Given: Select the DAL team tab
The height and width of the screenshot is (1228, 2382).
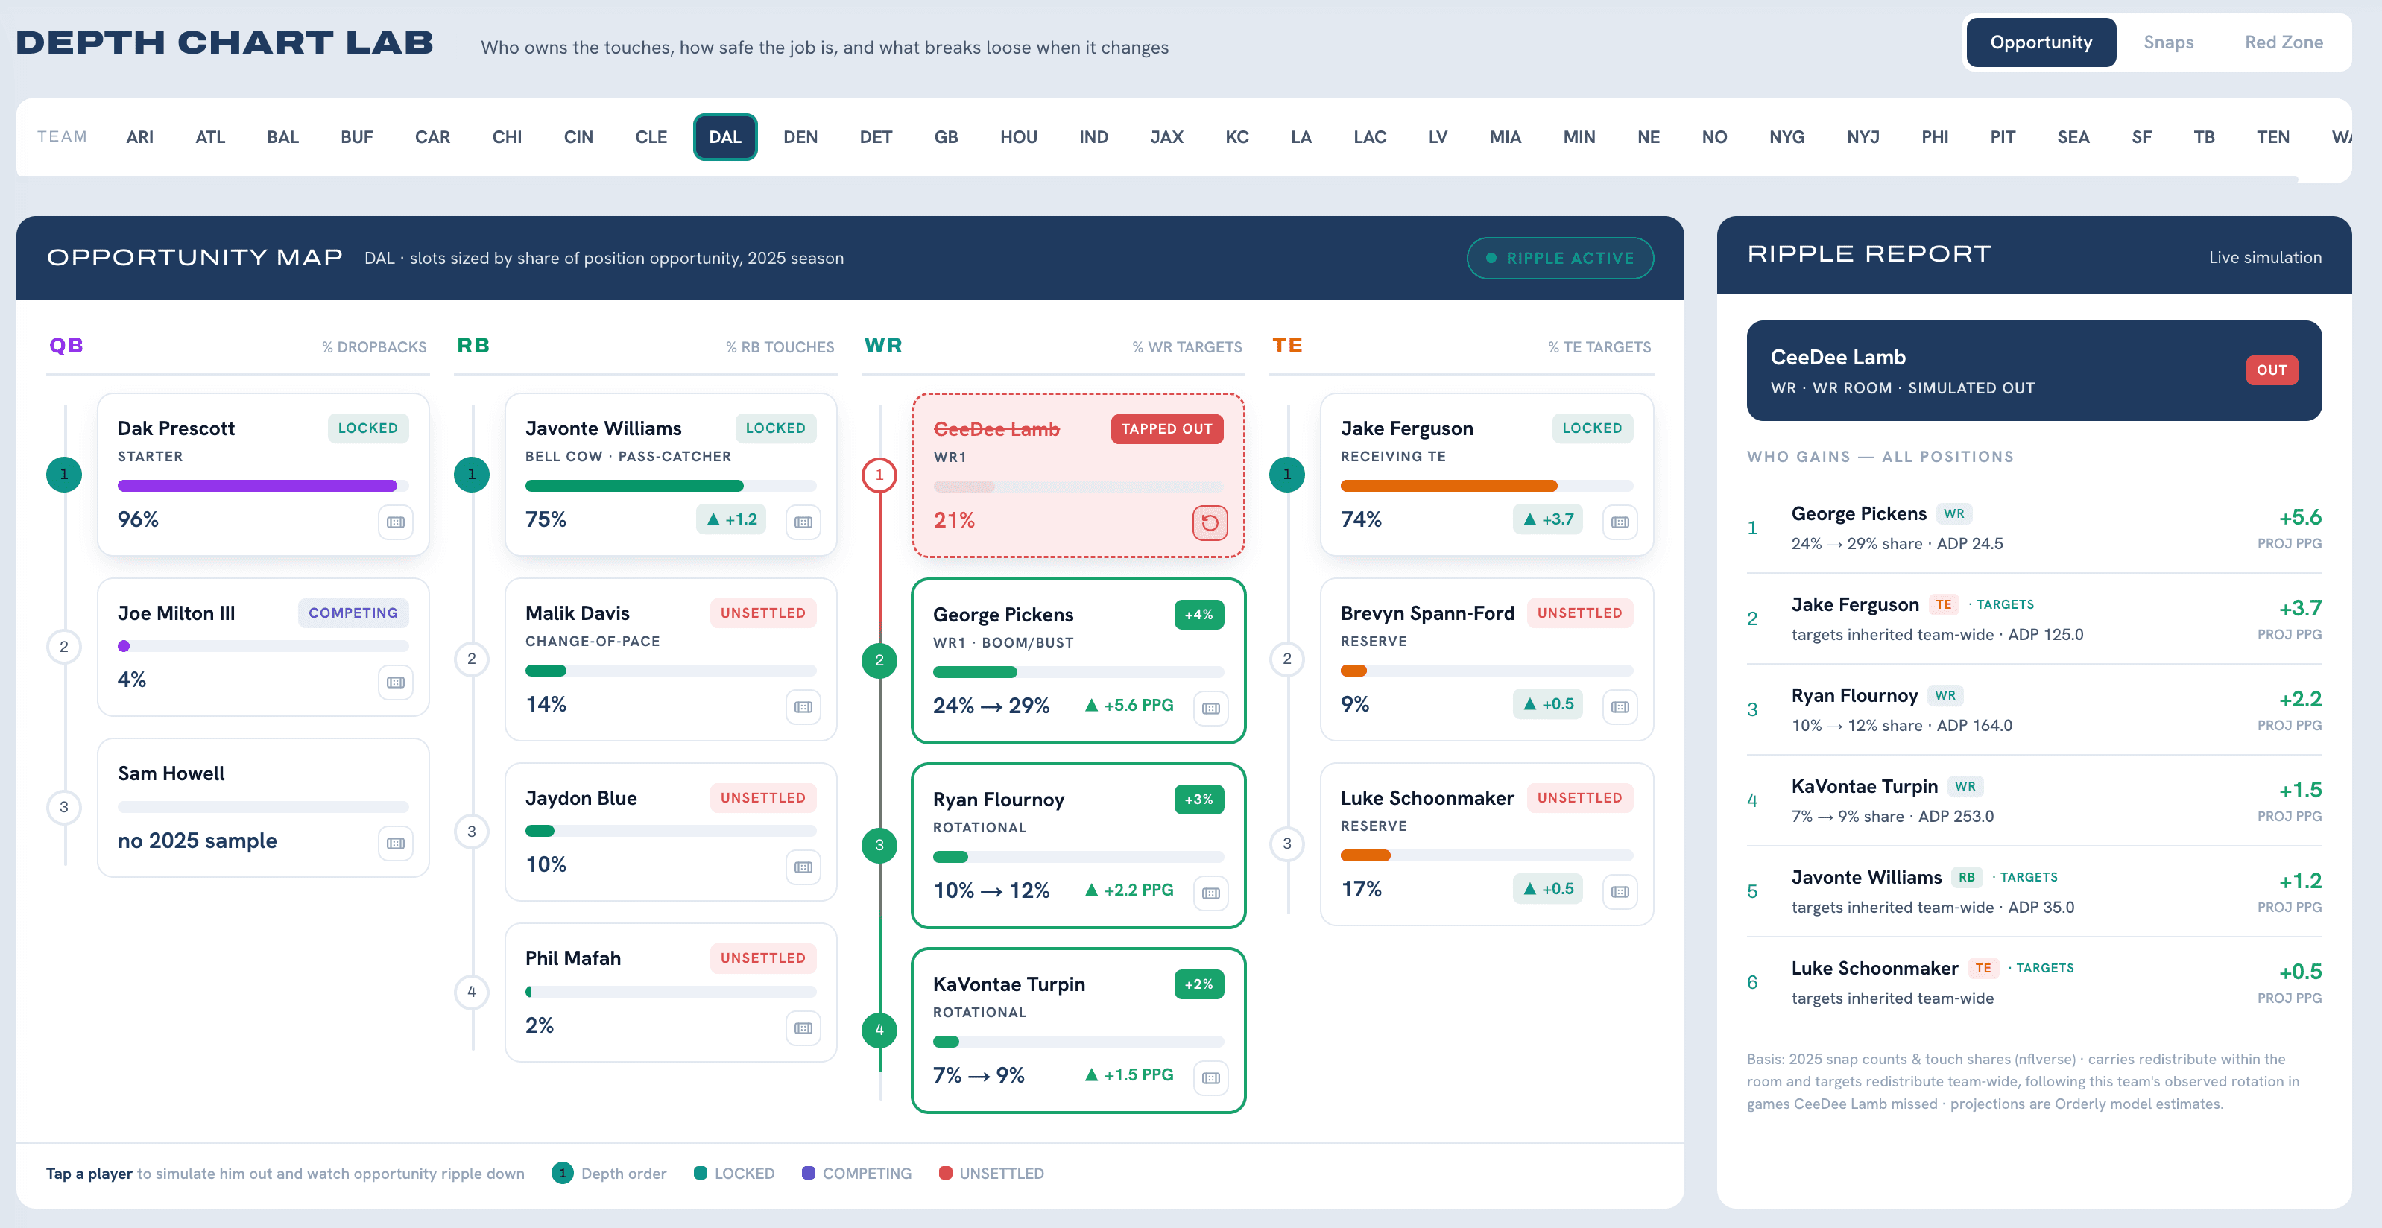Looking at the screenshot, I should click(x=725, y=137).
